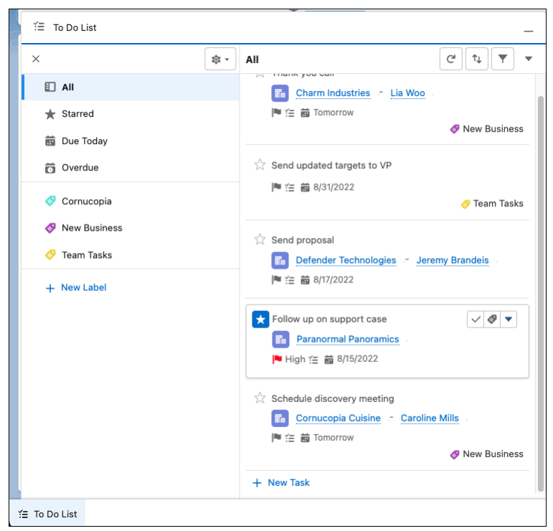Star the Send proposal task
553x531 pixels.
tap(260, 239)
